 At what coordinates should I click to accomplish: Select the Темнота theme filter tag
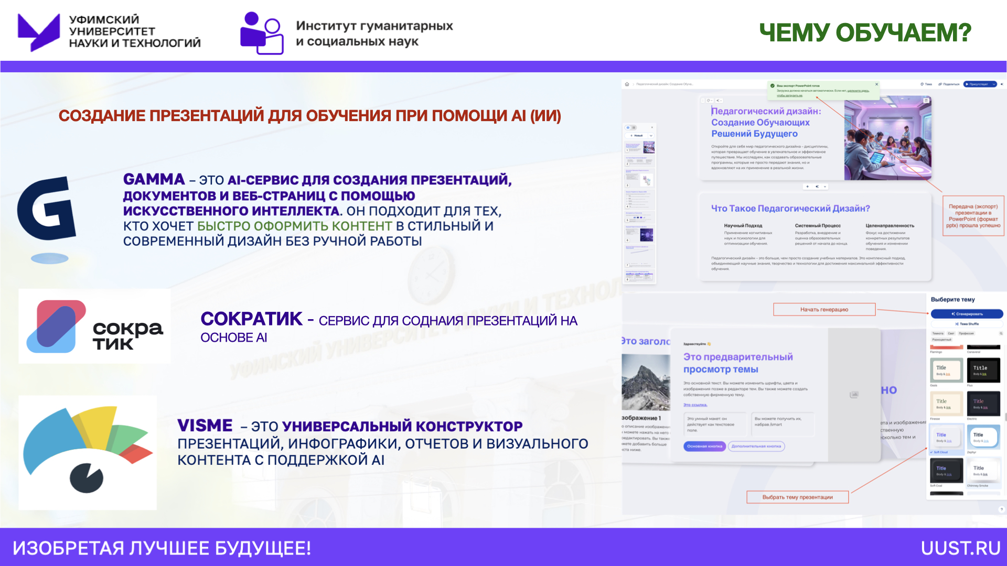click(938, 333)
